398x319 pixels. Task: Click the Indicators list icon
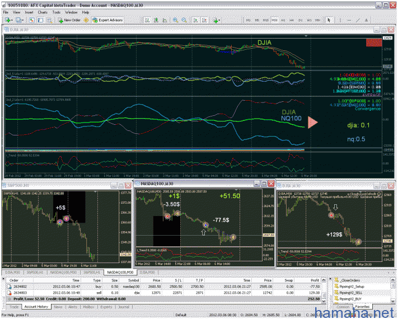point(216,20)
